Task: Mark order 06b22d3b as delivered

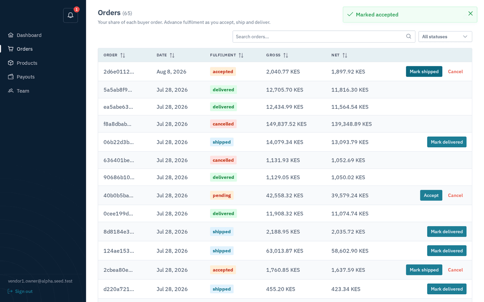Action: click(x=447, y=142)
